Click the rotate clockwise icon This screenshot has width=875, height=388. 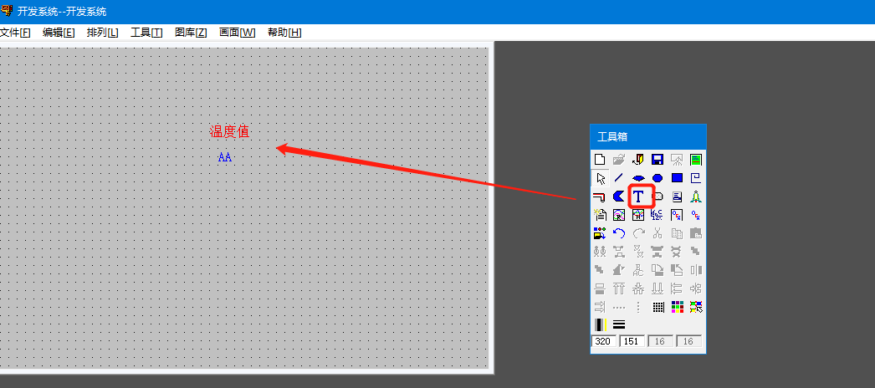tap(658, 270)
